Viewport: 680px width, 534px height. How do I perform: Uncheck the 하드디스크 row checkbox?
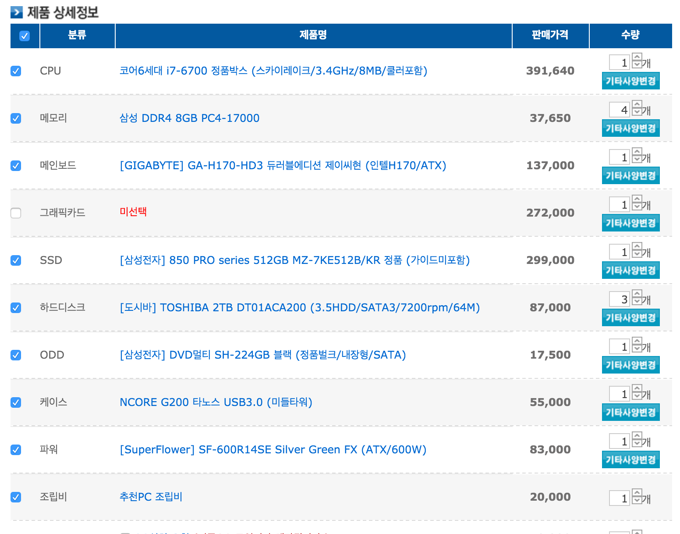pyautogui.click(x=16, y=308)
